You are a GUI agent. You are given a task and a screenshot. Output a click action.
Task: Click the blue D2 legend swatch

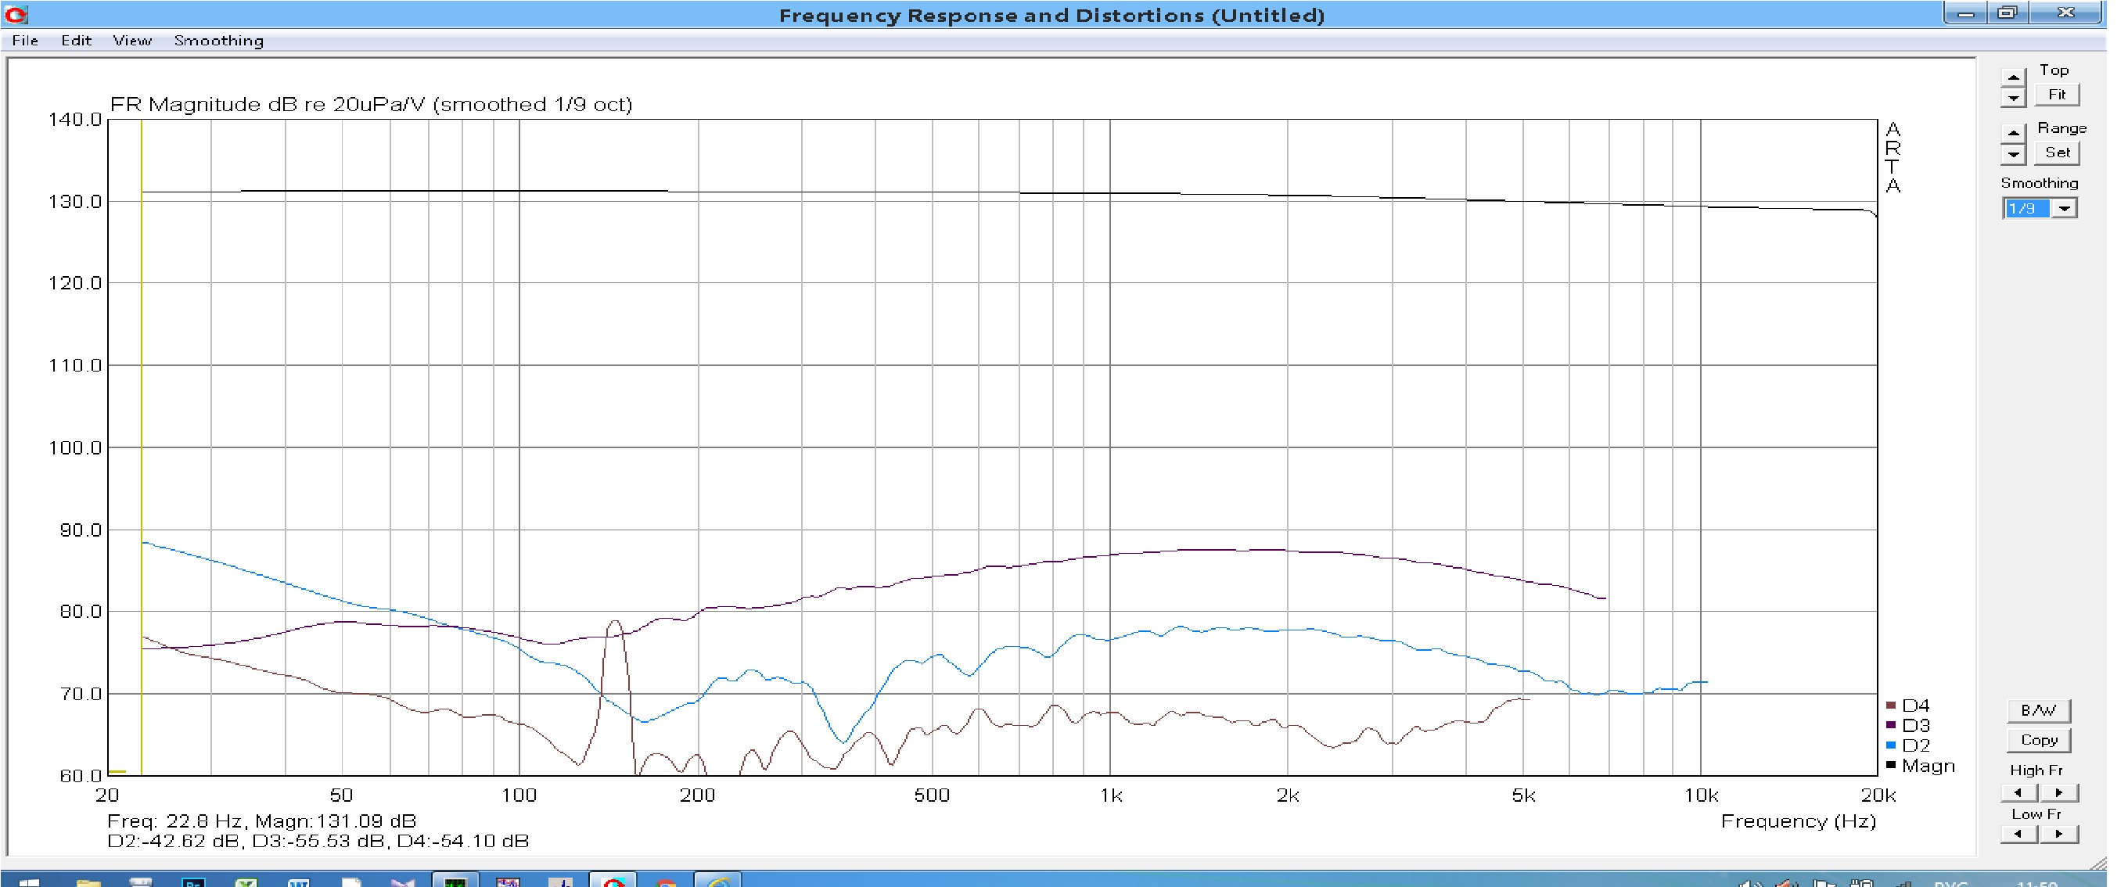click(x=1891, y=745)
